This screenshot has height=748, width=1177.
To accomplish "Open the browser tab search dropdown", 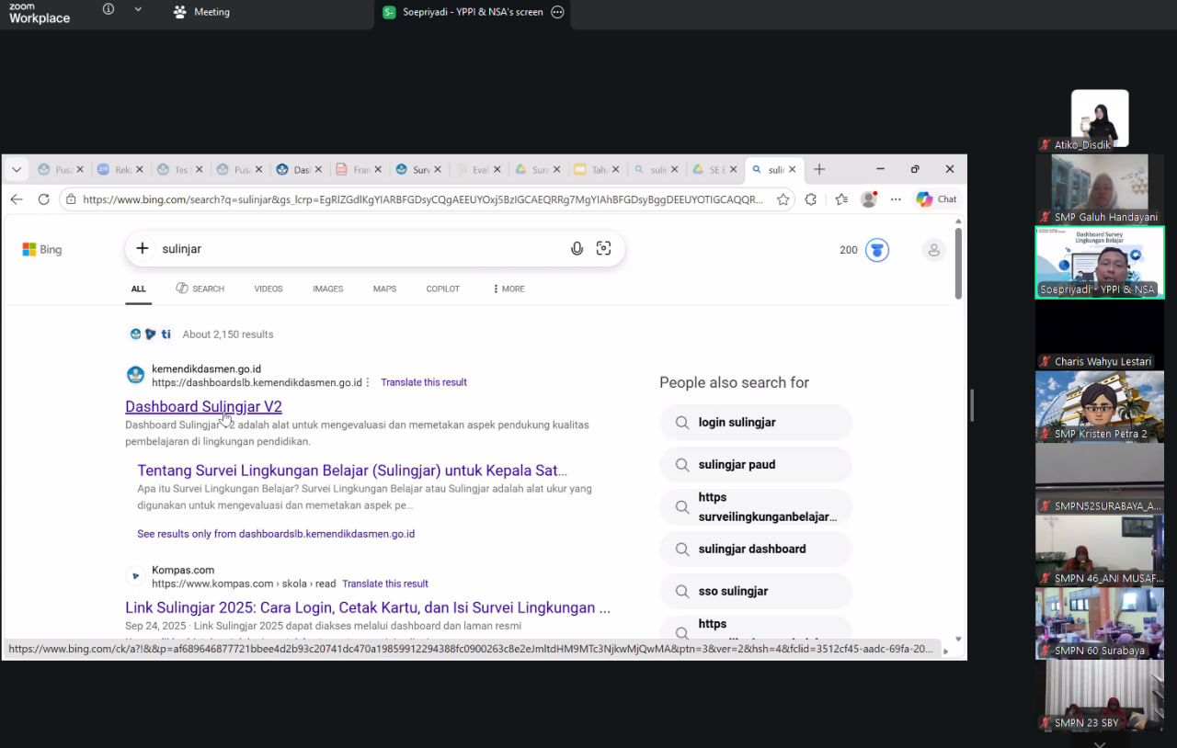I will coord(17,169).
